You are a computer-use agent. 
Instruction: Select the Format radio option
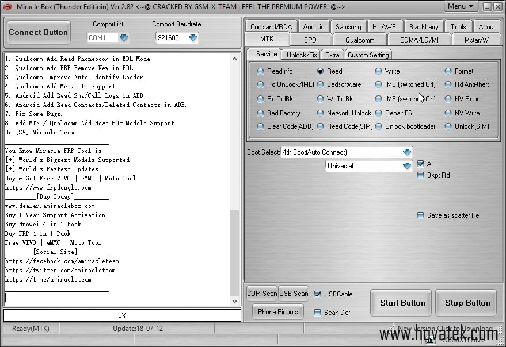coord(448,71)
